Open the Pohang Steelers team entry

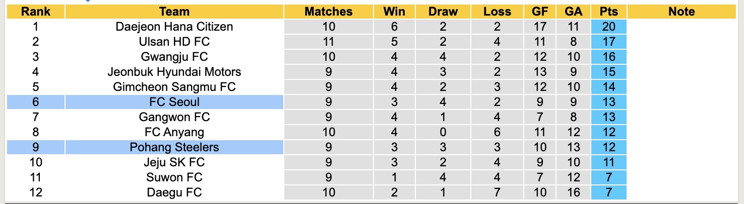(174, 147)
